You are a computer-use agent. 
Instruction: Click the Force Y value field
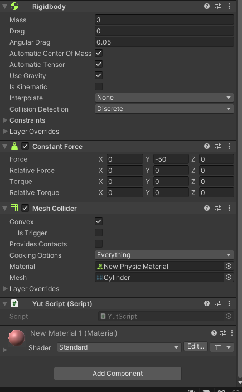click(x=171, y=159)
